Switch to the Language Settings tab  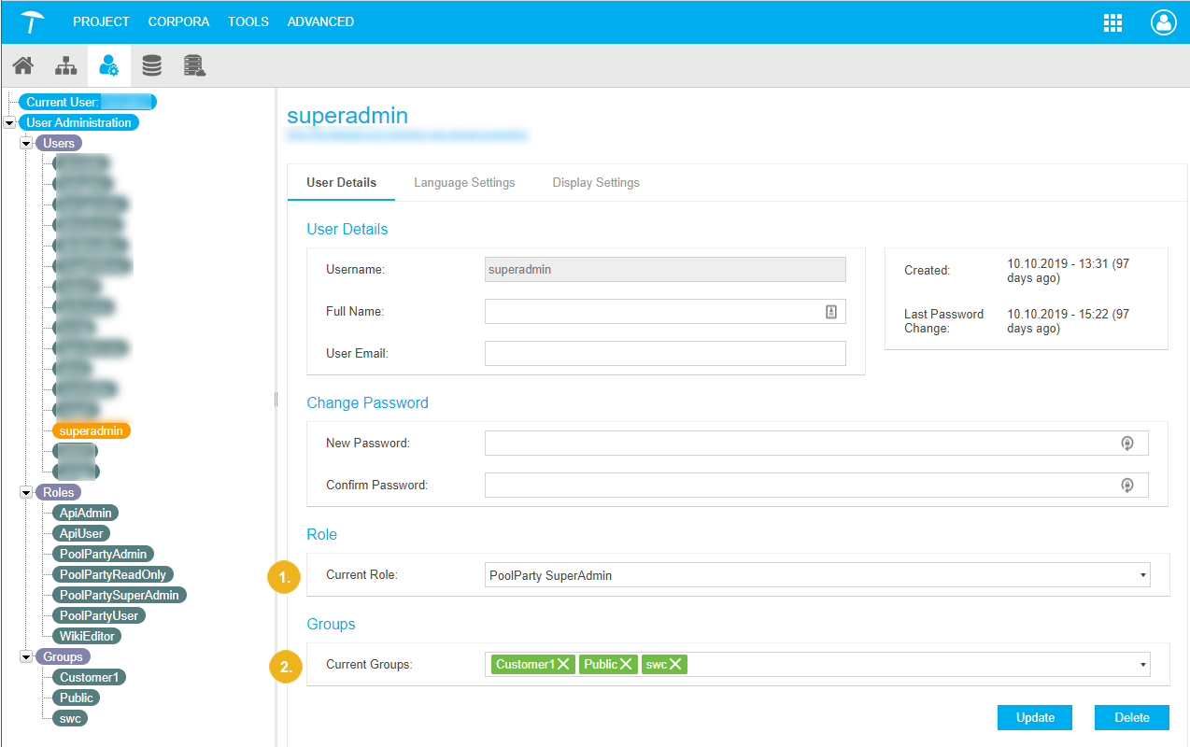click(464, 183)
